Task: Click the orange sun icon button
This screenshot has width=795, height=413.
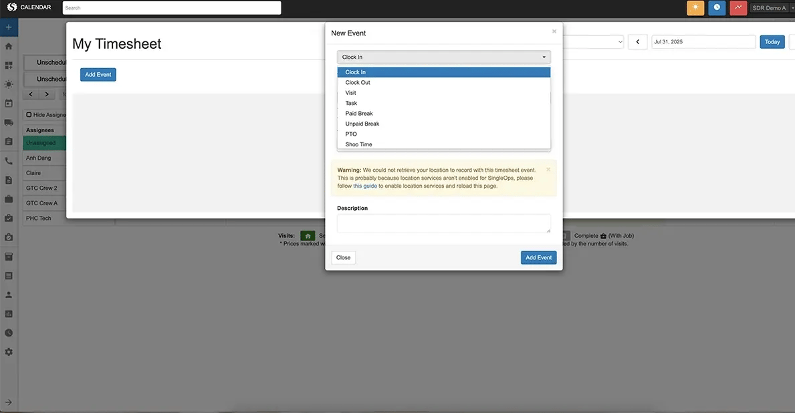Action: [695, 7]
